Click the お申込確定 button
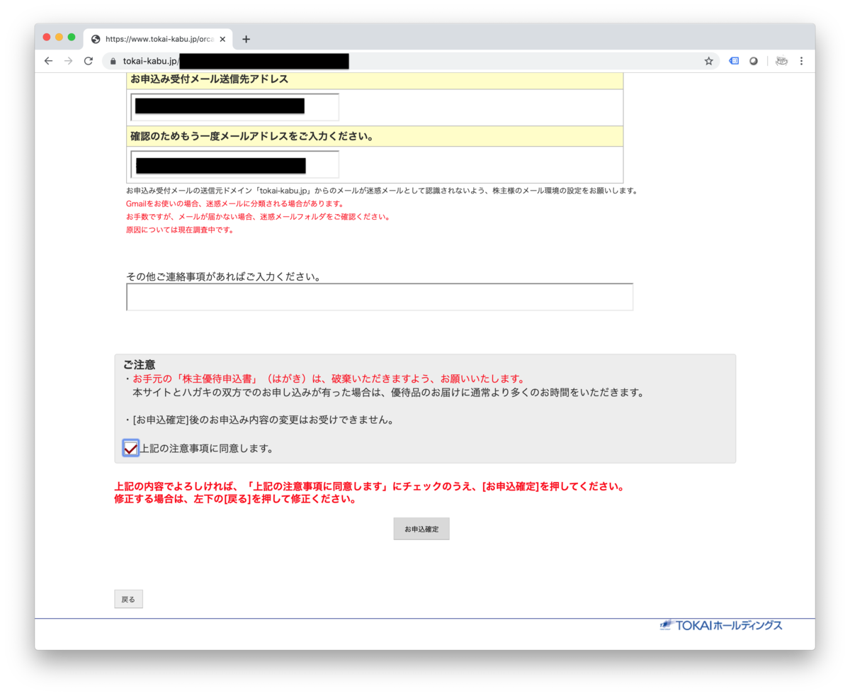This screenshot has width=850, height=696. [421, 529]
